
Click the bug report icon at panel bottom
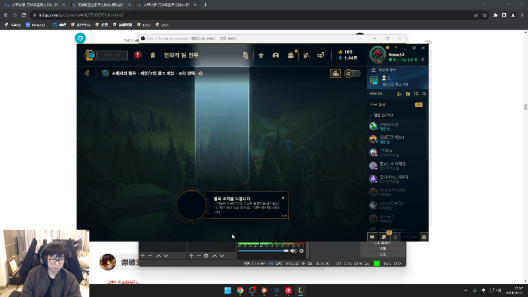pyautogui.click(x=424, y=237)
